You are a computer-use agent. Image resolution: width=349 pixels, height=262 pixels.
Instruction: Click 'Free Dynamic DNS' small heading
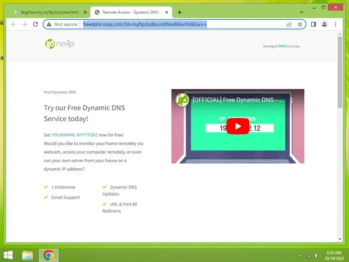click(x=60, y=92)
